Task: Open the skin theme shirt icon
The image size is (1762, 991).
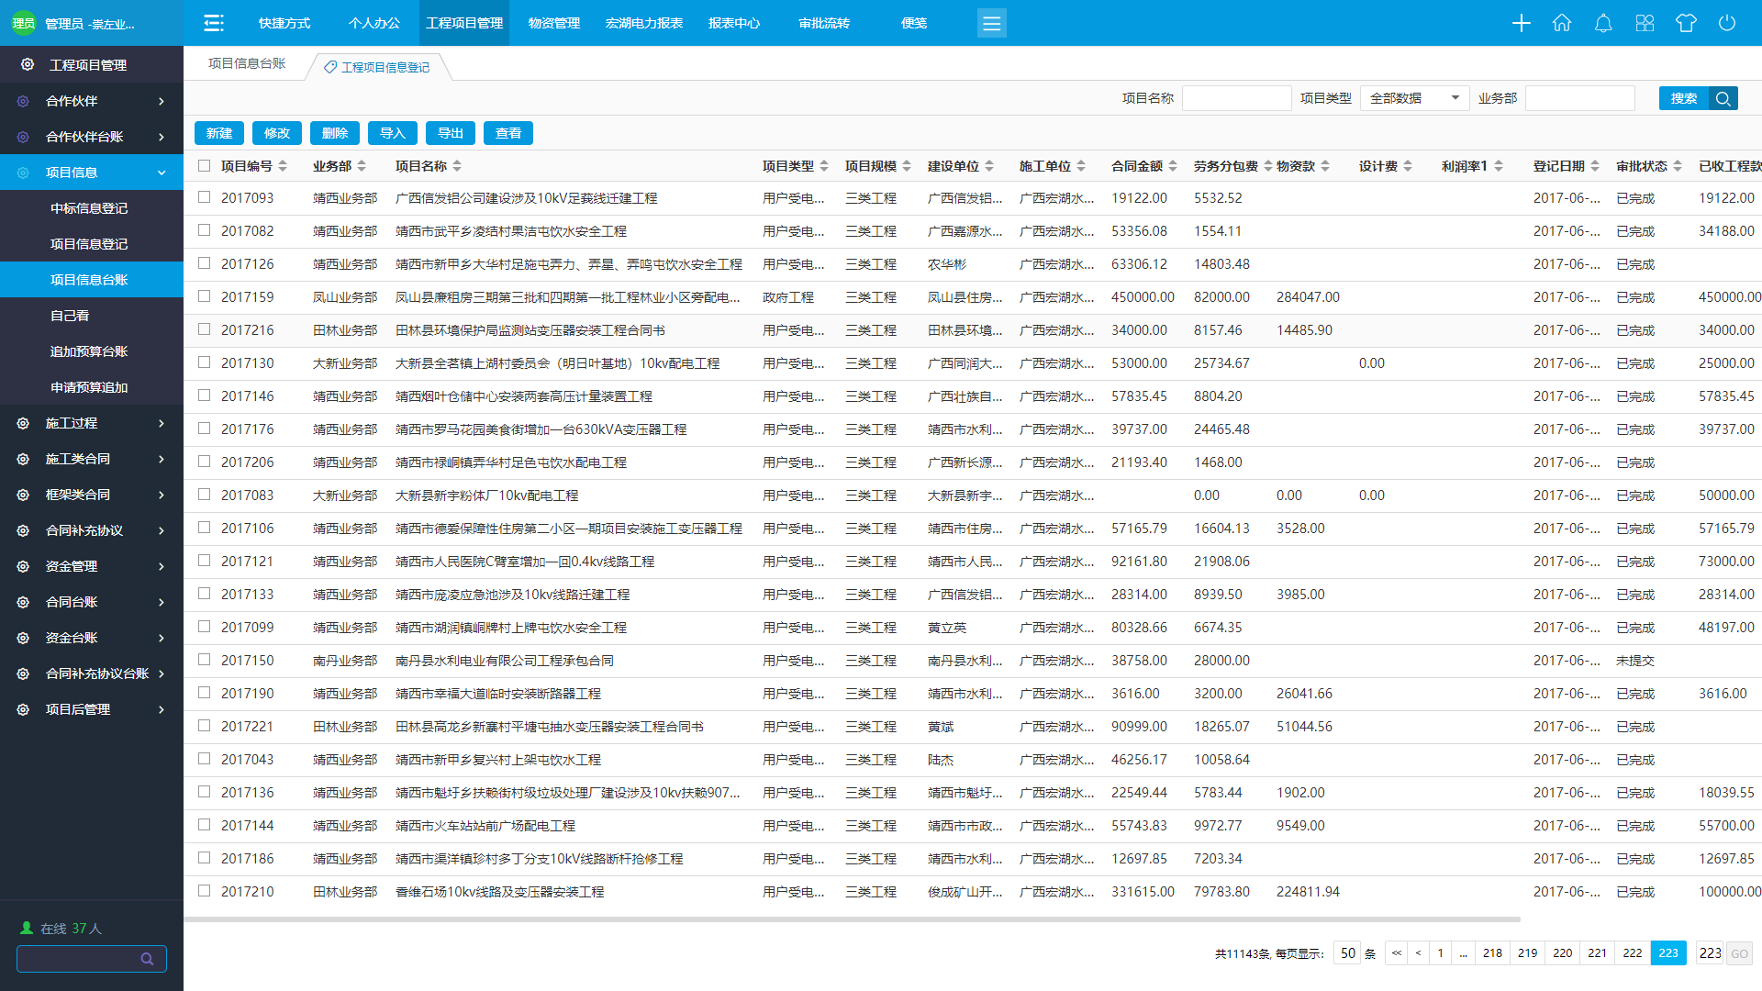Action: coord(1686,23)
